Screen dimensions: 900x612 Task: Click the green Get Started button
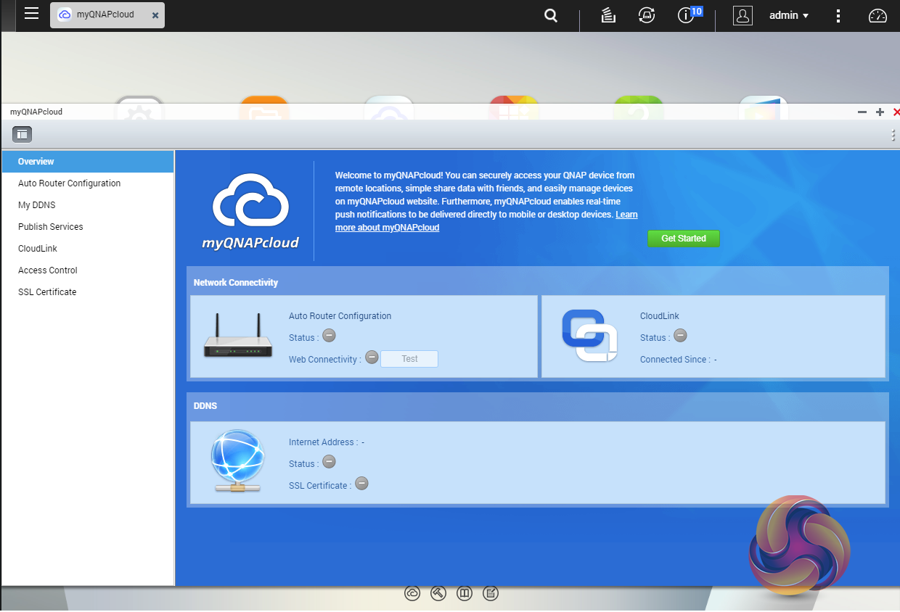[683, 239]
